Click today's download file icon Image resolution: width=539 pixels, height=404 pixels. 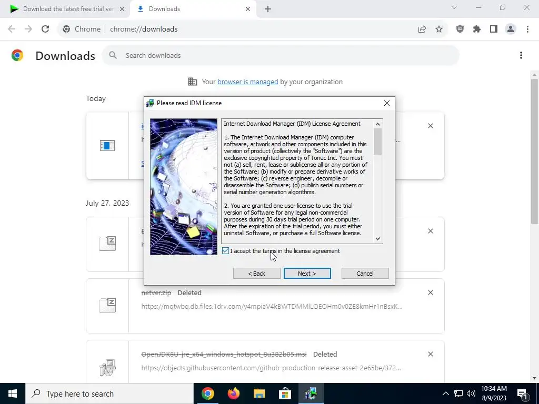[x=107, y=146]
